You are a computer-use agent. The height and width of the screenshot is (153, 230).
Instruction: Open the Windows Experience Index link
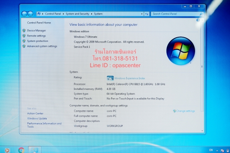(130, 78)
